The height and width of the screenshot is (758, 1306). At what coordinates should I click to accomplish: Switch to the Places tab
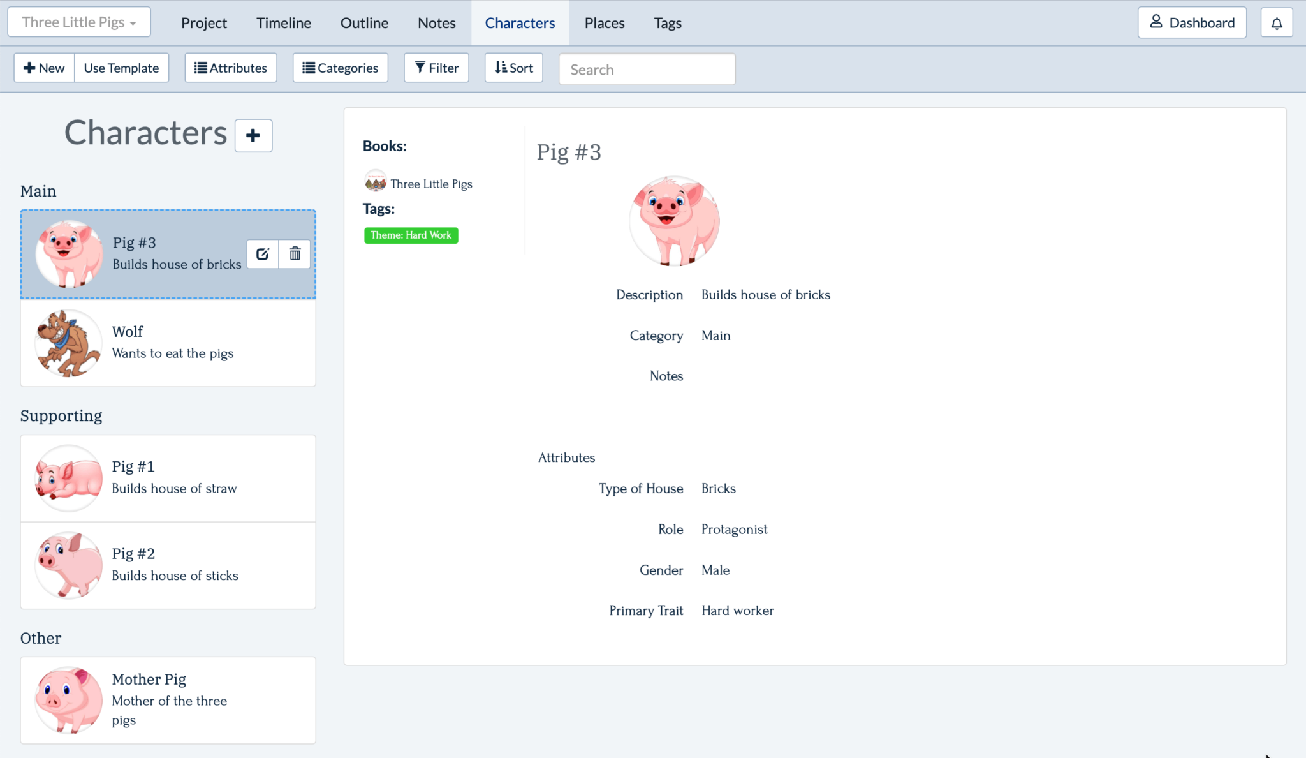pyautogui.click(x=604, y=23)
